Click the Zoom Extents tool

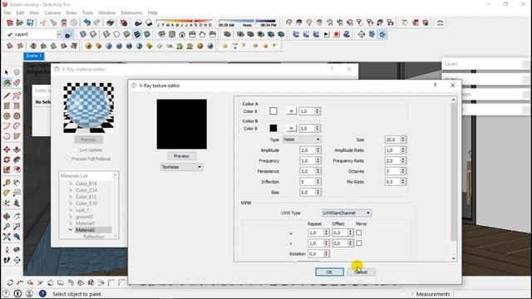[x=7, y=237]
